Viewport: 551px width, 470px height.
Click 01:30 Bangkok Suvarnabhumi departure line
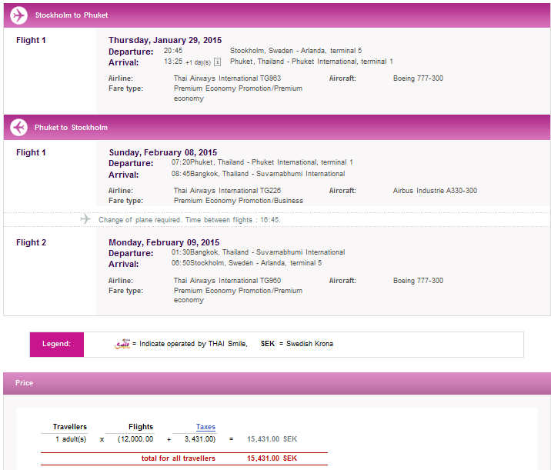pos(258,252)
